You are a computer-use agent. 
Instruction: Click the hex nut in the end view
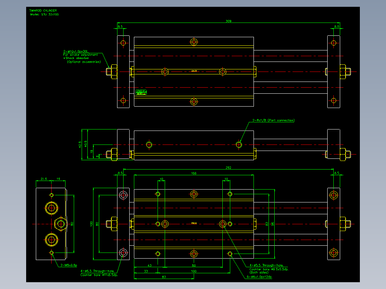tap(61, 224)
